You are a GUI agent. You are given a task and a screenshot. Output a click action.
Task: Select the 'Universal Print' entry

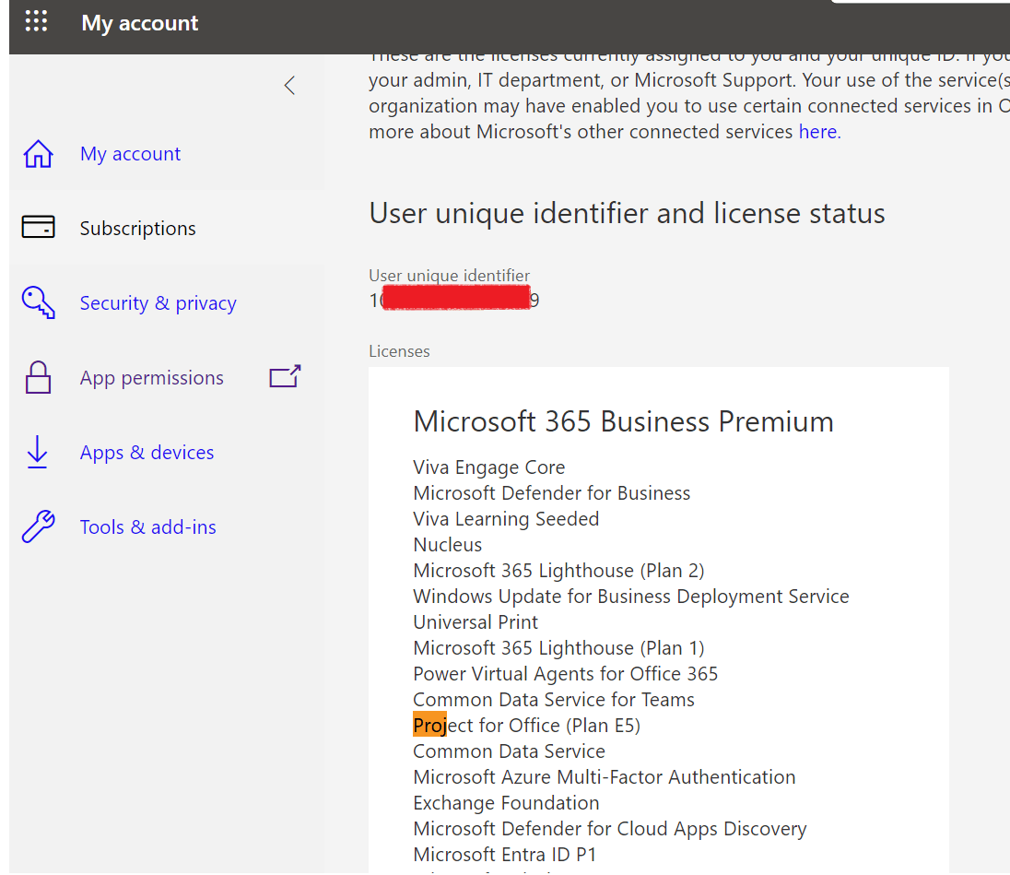tap(476, 621)
